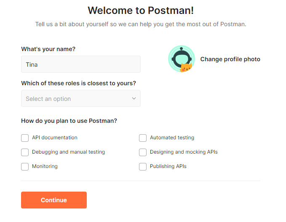Tick the Debugging and manual testing checkbox
Screen dimensions: 286x222
(x=25, y=152)
